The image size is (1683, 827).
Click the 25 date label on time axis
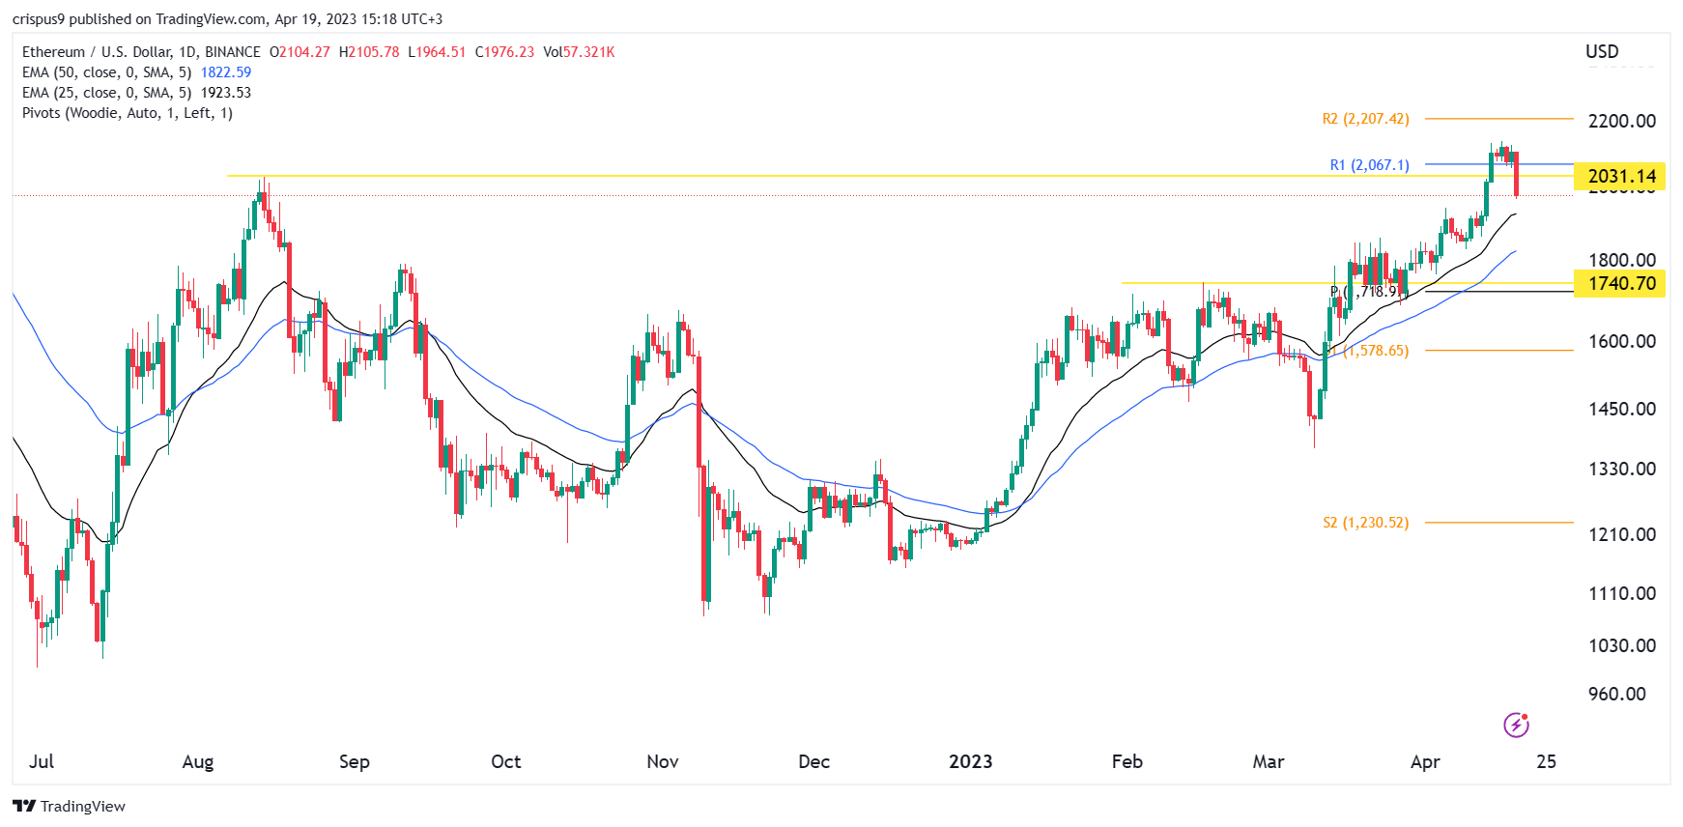(x=1547, y=761)
